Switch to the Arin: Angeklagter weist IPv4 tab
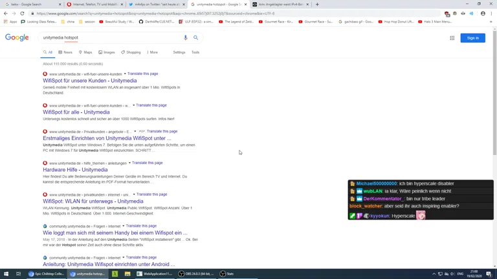The width and height of the screenshot is (497, 279). click(x=280, y=5)
